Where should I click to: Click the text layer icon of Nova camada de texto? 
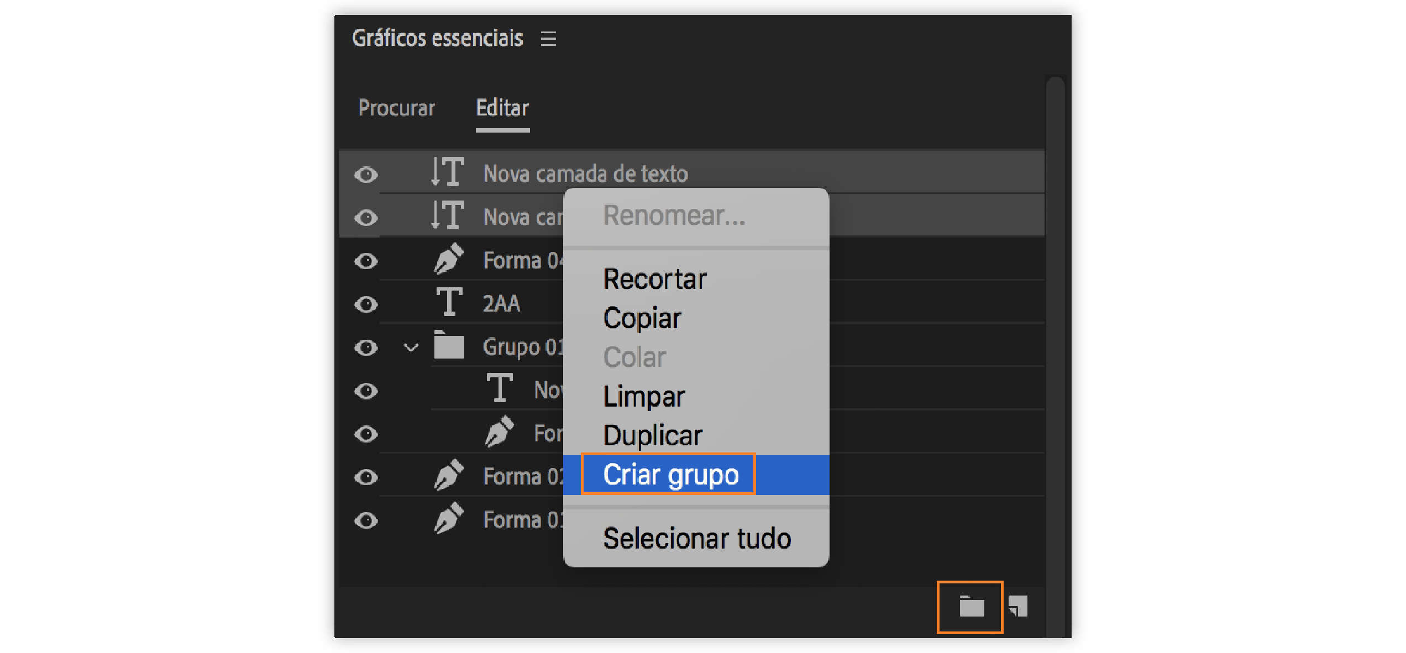[447, 172]
